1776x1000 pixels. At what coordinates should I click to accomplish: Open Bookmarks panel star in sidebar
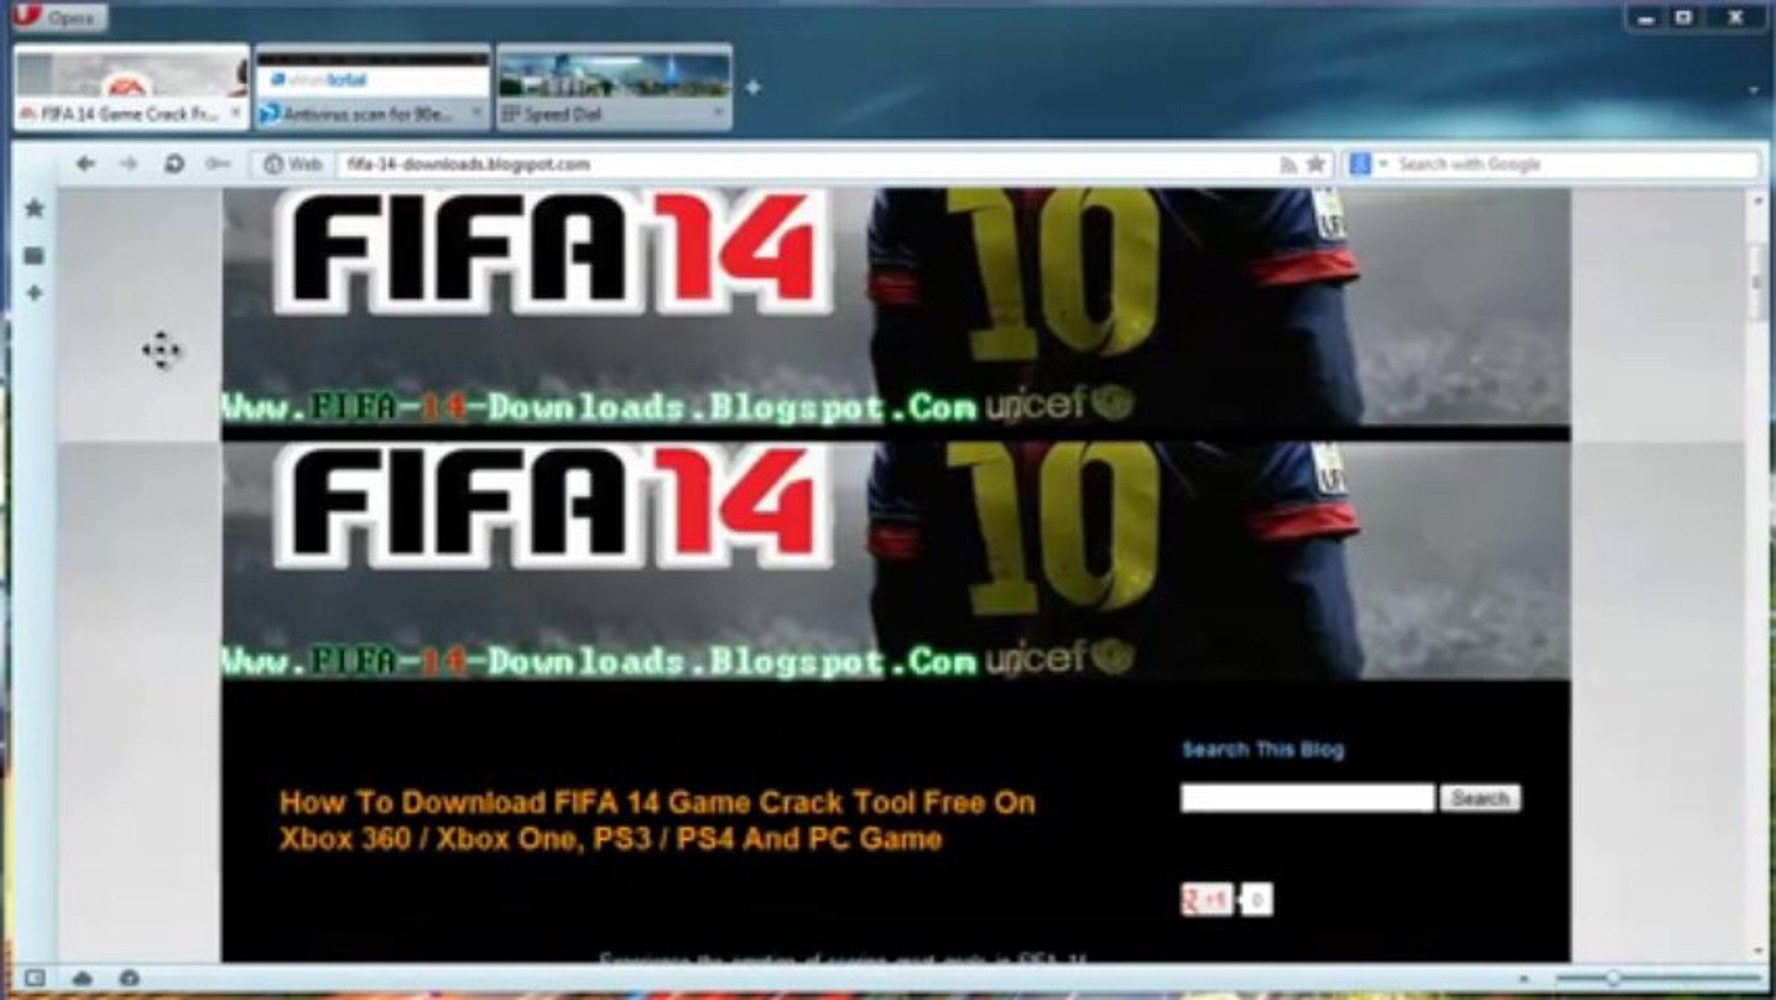pyautogui.click(x=34, y=208)
